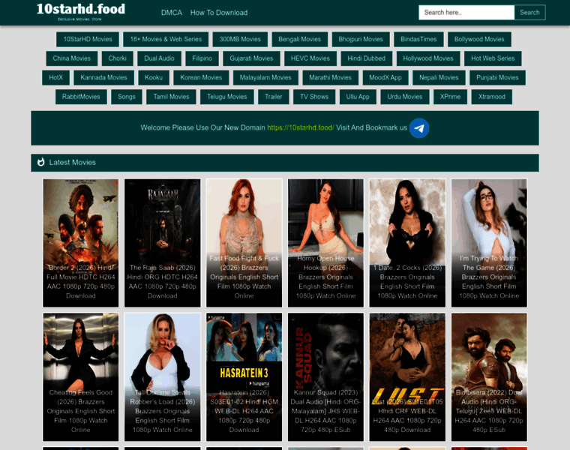
Task: Select 18+ Movies & Web Series category
Action: point(166,39)
